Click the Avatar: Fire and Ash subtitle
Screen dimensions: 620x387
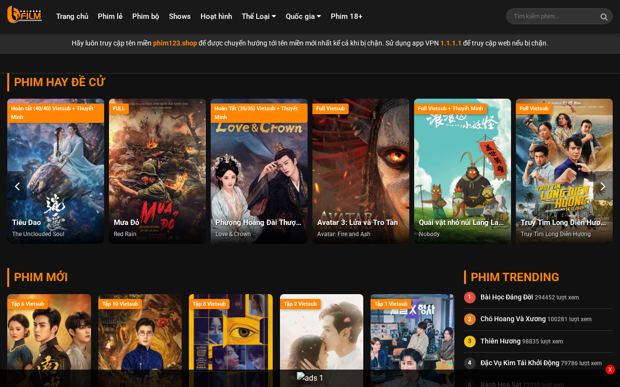tap(344, 234)
